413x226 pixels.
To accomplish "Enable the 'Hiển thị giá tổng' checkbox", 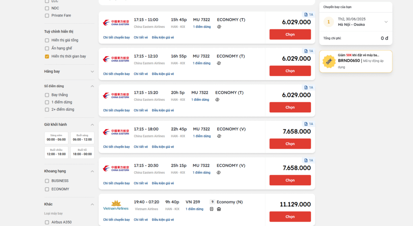I will click(x=47, y=40).
